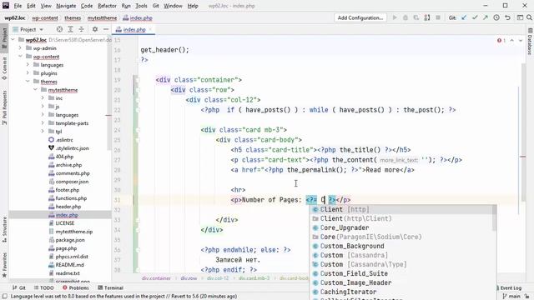Screen dimensions: 534x300
Task: Open 404.php in the project tree
Action: pos(64,157)
